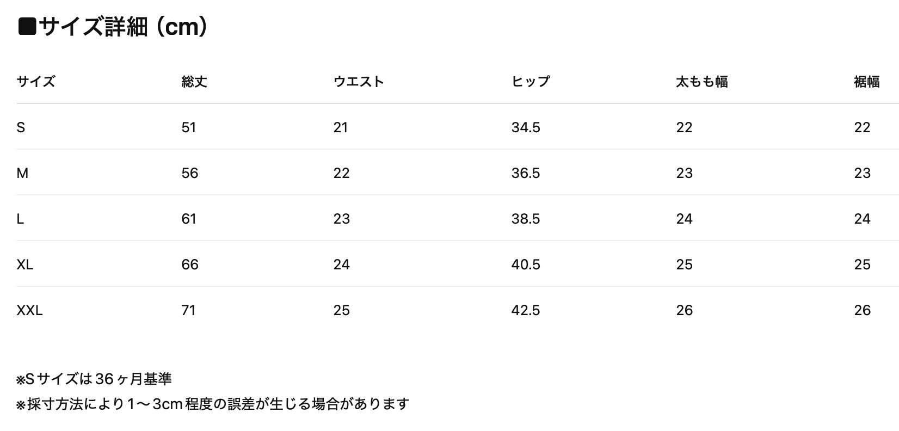899x431 pixels.
Task: Select the サイズ column header
Action: click(36, 82)
